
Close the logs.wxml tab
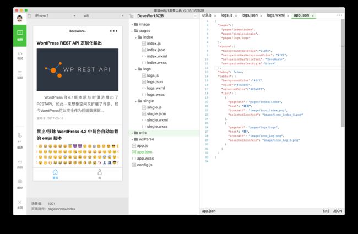click(x=288, y=16)
